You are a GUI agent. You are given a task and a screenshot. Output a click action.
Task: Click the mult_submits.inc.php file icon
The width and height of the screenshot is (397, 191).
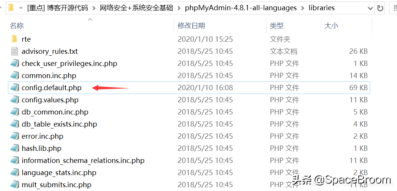coord(15,185)
